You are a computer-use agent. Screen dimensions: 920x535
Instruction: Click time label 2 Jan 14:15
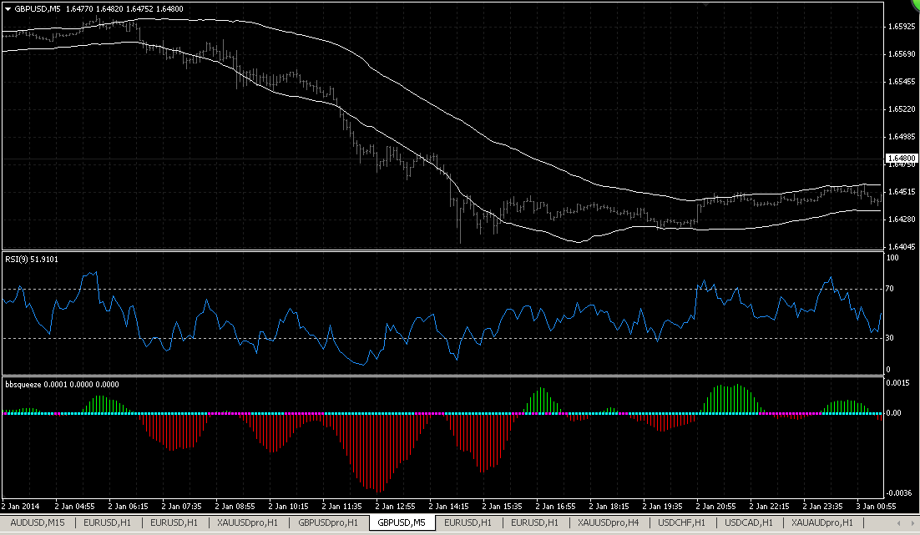pyautogui.click(x=448, y=507)
